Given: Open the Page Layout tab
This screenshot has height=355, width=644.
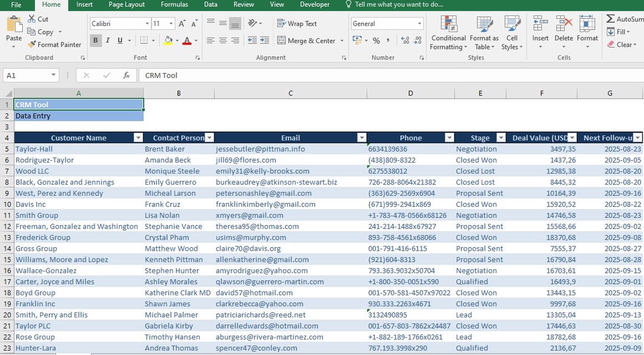Looking at the screenshot, I should [126, 5].
